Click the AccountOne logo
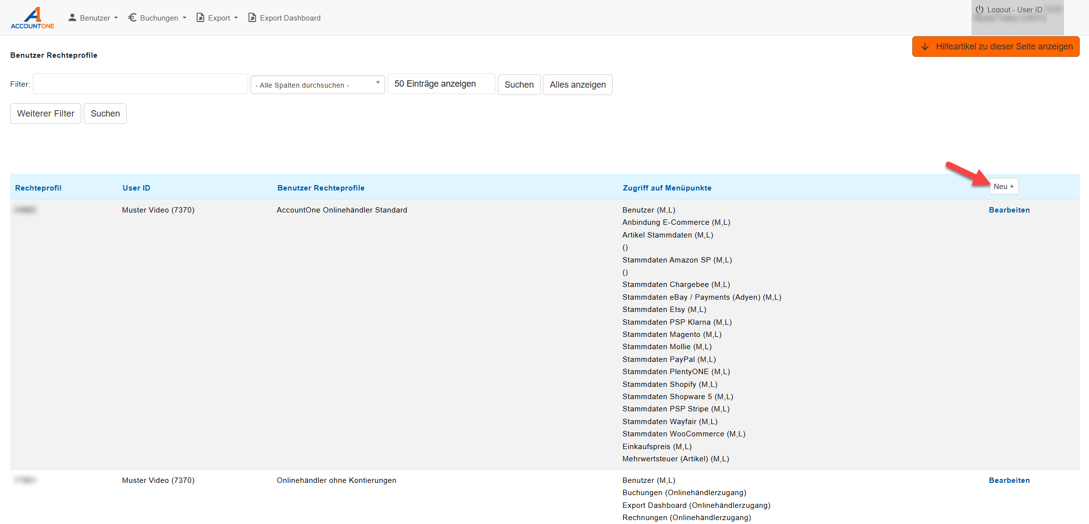Viewport: 1089px width, 524px height. (32, 18)
